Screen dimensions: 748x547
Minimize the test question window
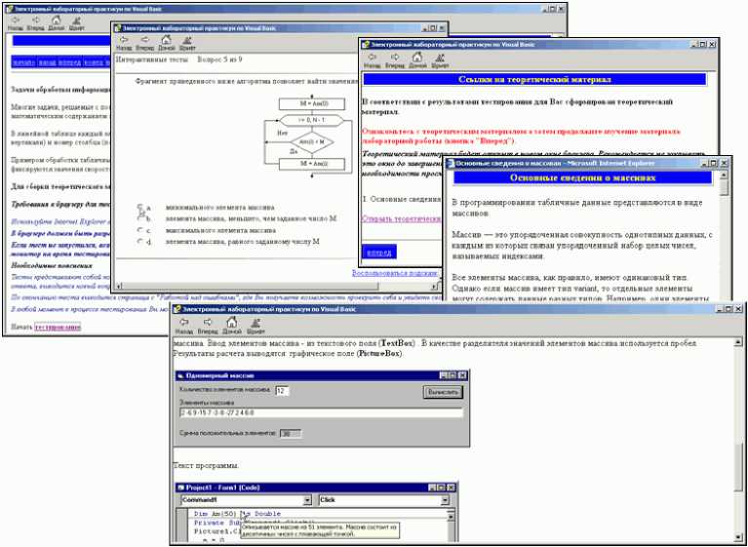tap(425, 27)
